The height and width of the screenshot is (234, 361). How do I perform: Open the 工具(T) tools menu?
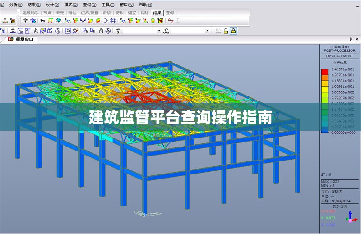point(107,4)
